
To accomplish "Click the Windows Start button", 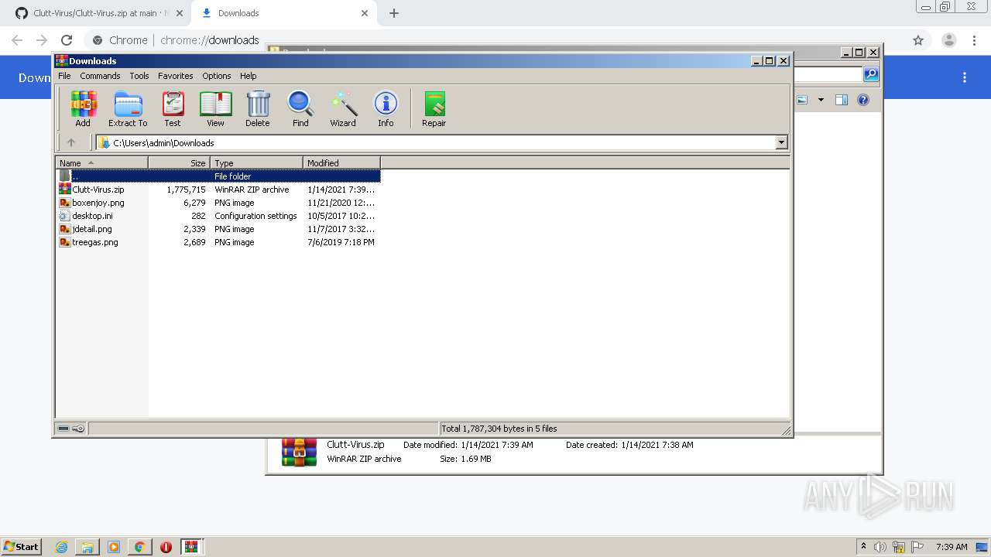I will 21,547.
